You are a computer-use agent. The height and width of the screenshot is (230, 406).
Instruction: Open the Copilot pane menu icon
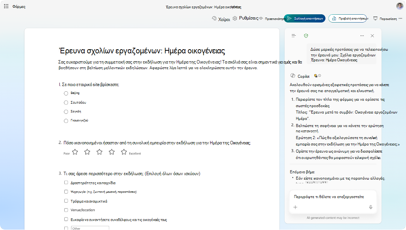pos(294,36)
